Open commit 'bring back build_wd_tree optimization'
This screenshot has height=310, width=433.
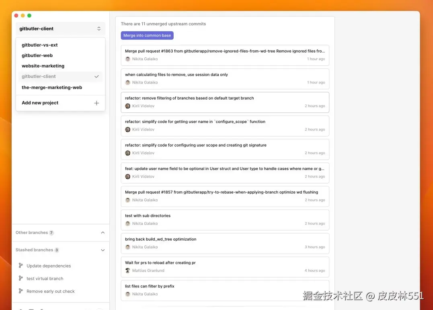click(x=225, y=243)
